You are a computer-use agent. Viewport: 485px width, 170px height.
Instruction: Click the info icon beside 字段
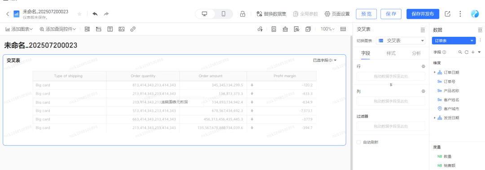click(444, 52)
